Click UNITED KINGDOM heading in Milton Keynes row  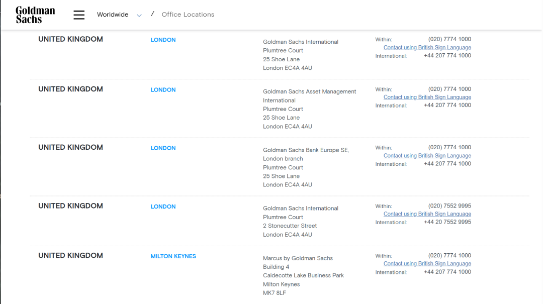71,256
